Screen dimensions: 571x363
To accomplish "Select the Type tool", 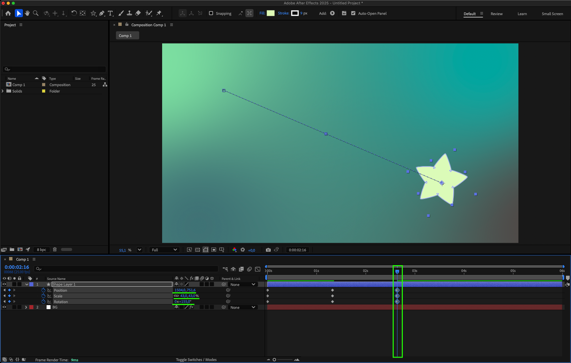I will pos(110,13).
